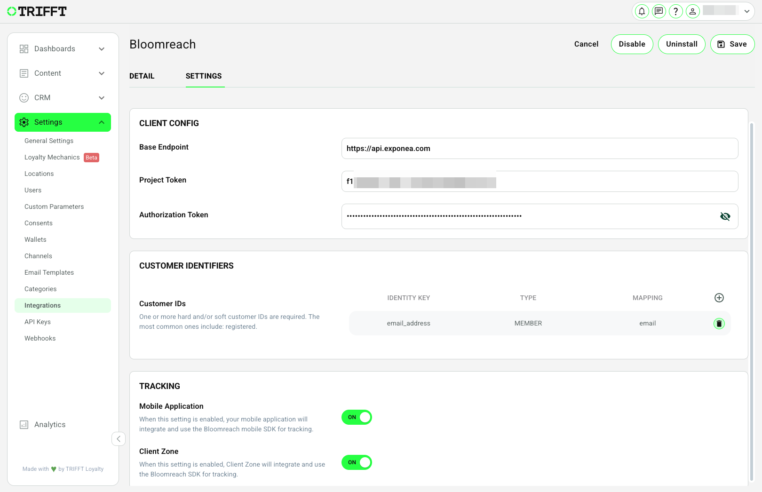Screen dimensions: 762x492
Task: Open the notifications bell icon
Action: [x=642, y=11]
